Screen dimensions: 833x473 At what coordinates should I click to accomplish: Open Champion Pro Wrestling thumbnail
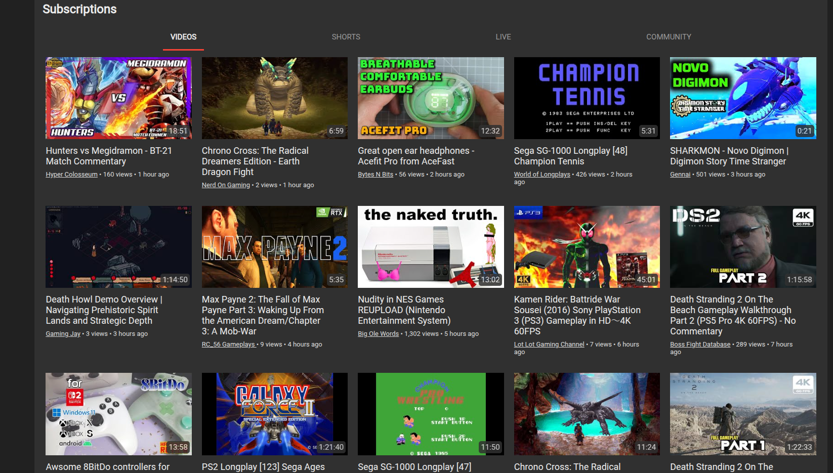(x=431, y=414)
